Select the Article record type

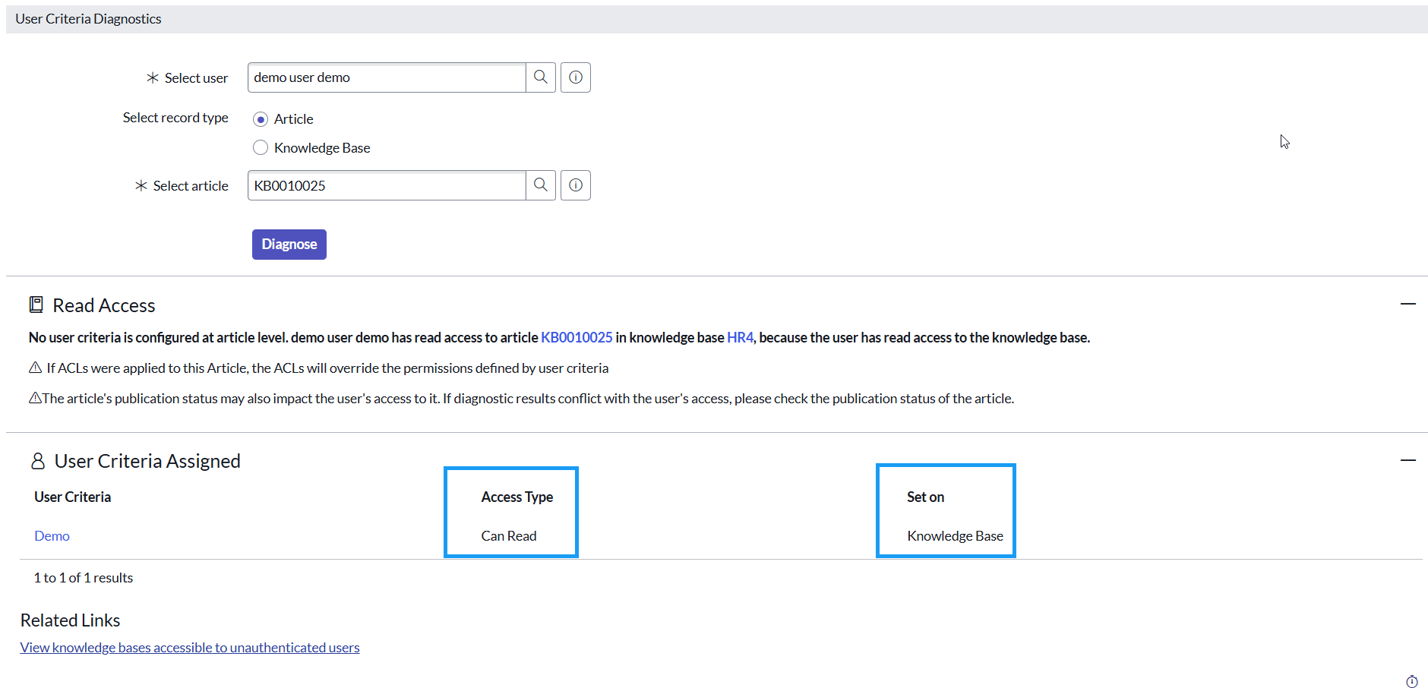point(261,118)
